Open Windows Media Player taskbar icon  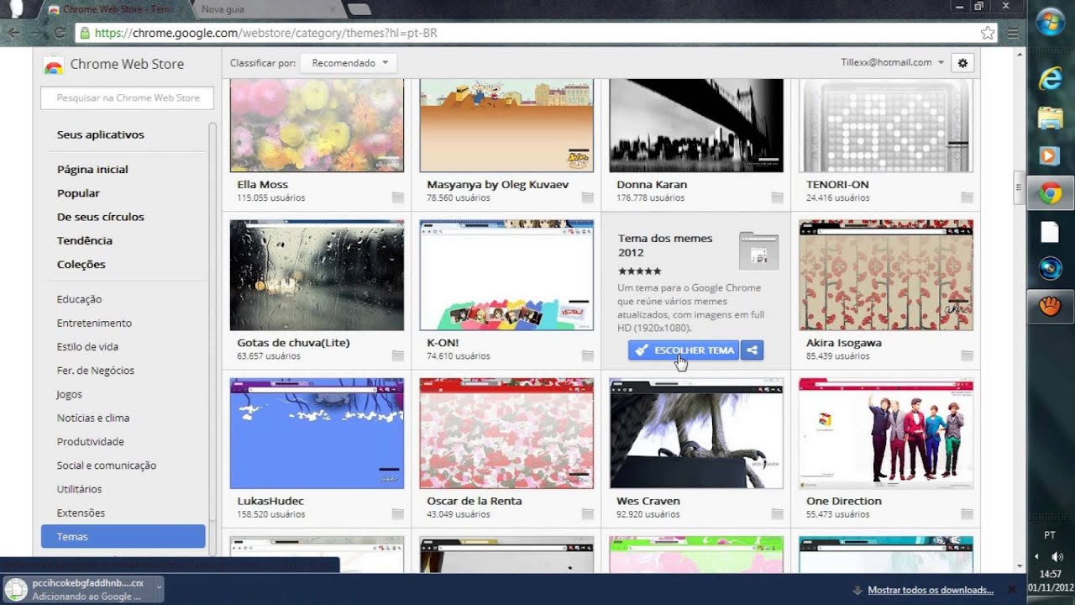1051,155
